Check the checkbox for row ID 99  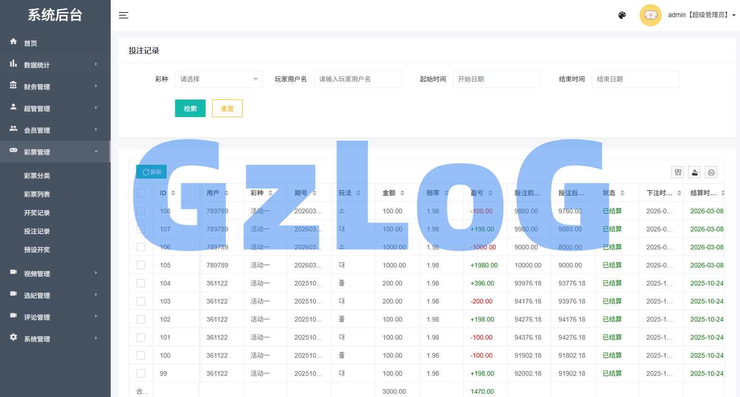[x=141, y=373]
